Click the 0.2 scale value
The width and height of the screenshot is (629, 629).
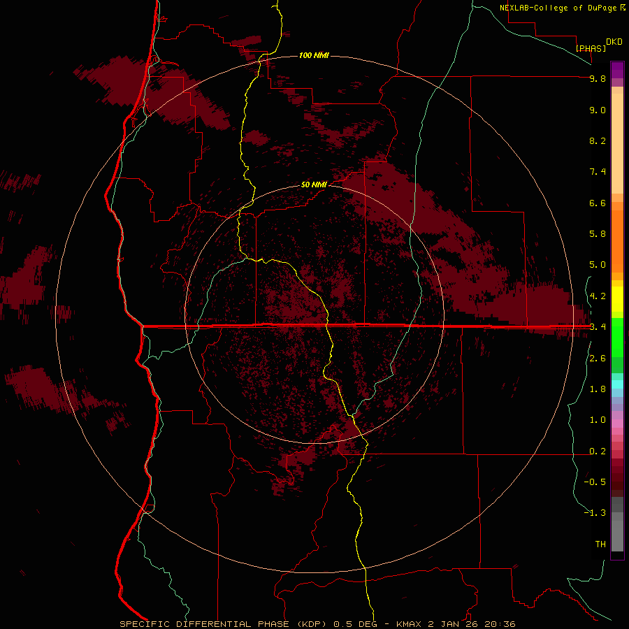coord(598,451)
